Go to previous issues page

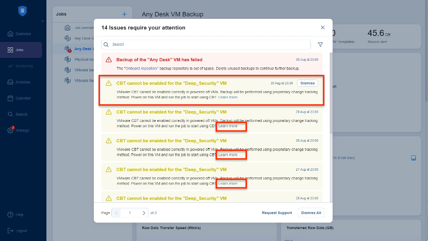[x=117, y=213]
